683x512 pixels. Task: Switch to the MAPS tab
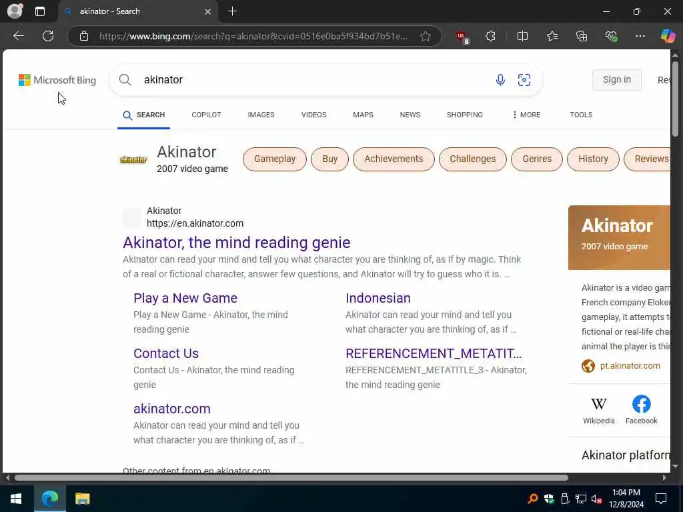tap(363, 115)
